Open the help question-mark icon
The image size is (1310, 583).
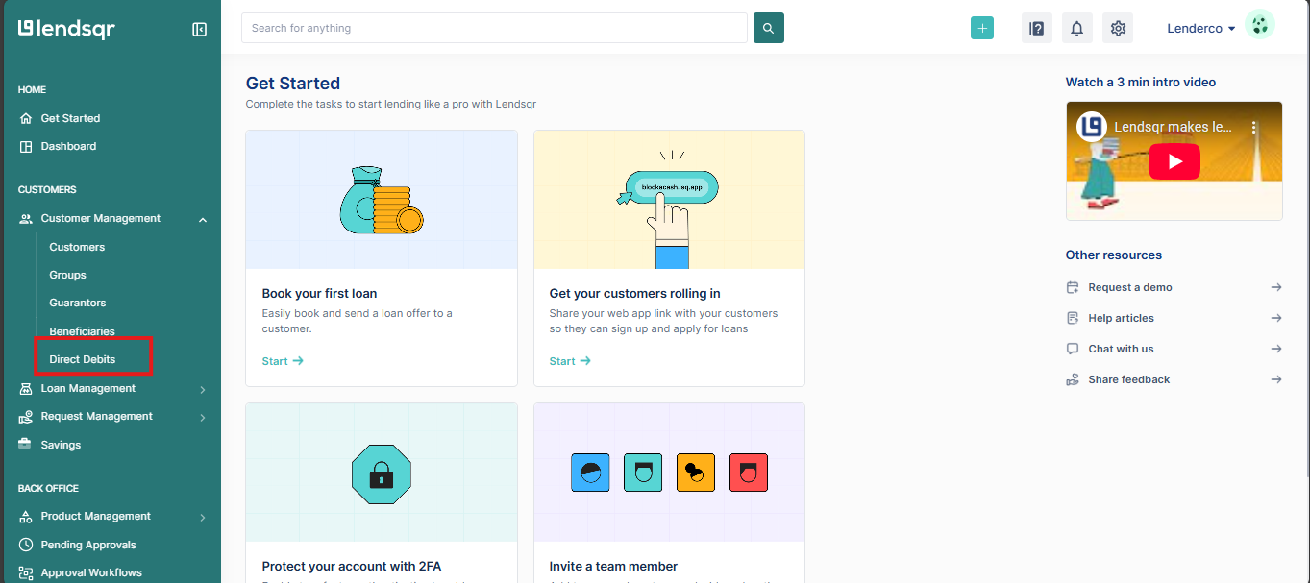coord(1037,29)
